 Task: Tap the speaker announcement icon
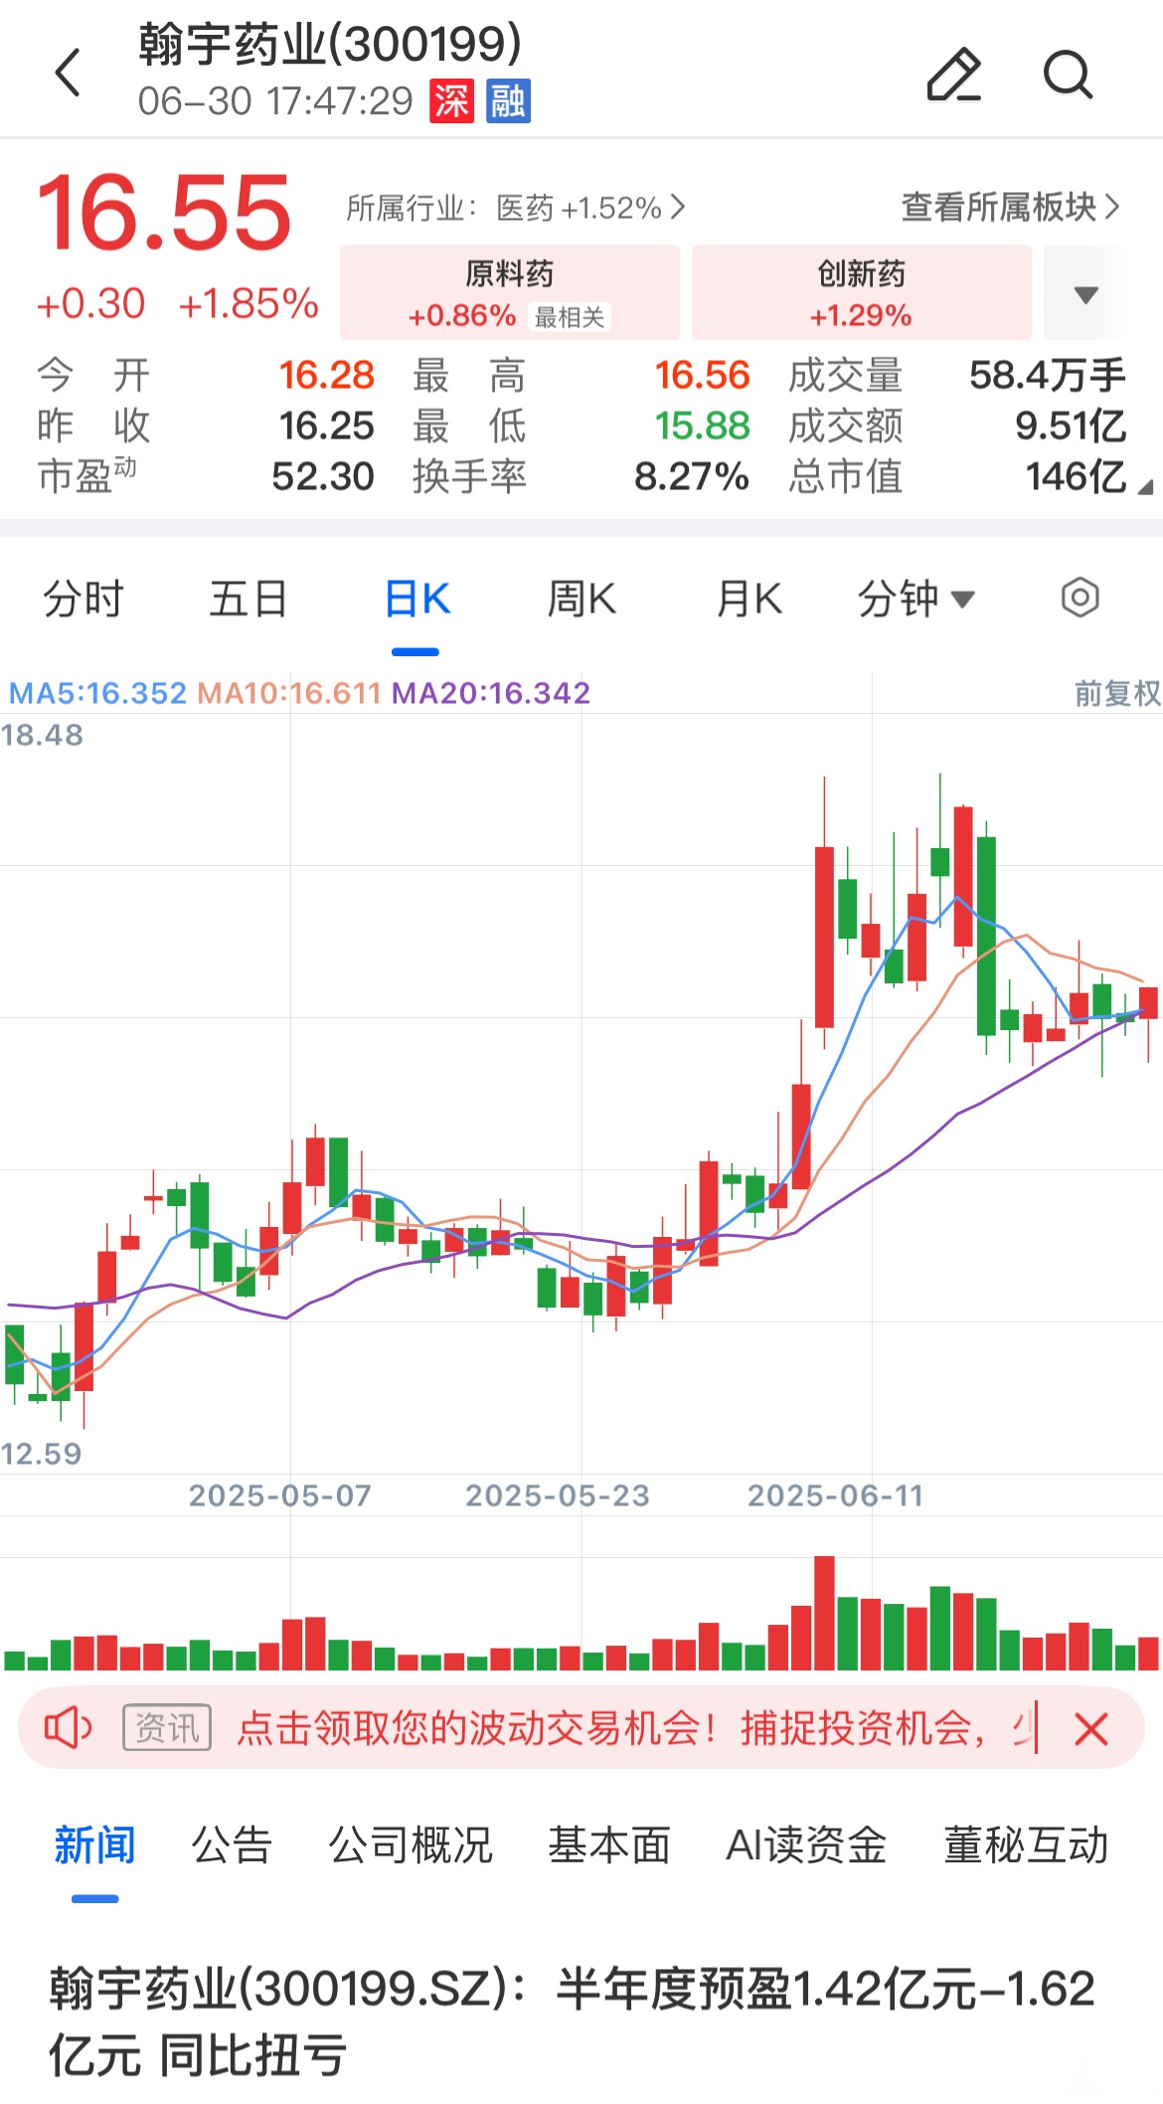(69, 1728)
